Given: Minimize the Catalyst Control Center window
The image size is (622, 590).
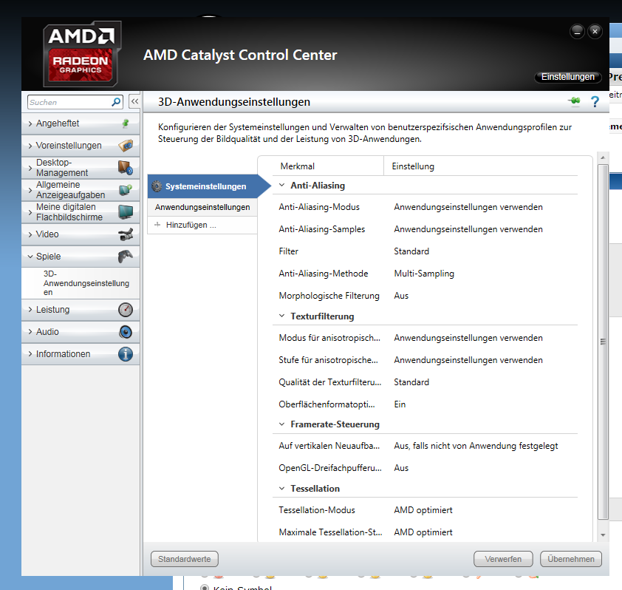Looking at the screenshot, I should pos(577,31).
